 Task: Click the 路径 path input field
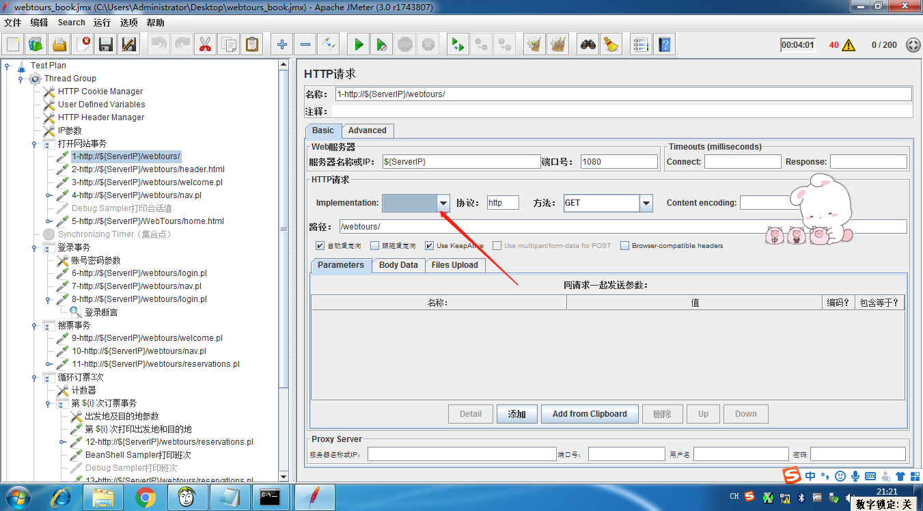[x=623, y=227]
